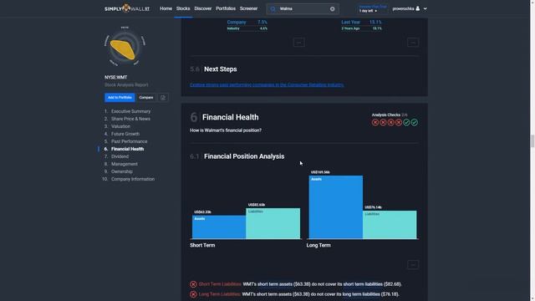Click the Add to Portfolio button
Viewport: 535px width, 301px height.
coord(120,98)
